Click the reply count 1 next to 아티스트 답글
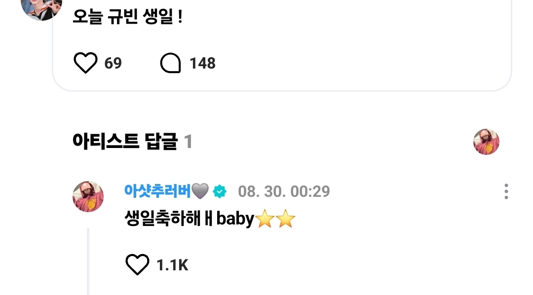This screenshot has height=295, width=533. click(189, 142)
